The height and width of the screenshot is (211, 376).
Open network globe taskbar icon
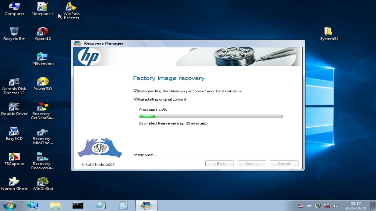tap(32, 205)
